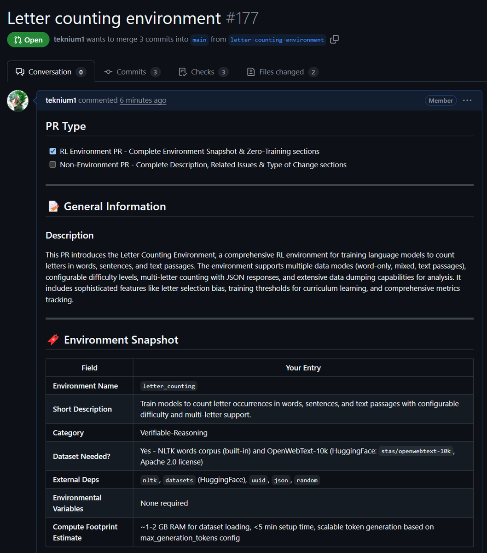Switch to the Commits tab
Screen dimensions: 487x553
[132, 72]
